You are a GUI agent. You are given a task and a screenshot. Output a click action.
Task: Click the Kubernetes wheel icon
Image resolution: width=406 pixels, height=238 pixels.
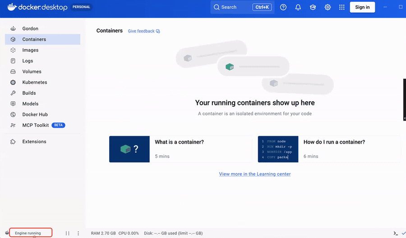click(x=13, y=82)
